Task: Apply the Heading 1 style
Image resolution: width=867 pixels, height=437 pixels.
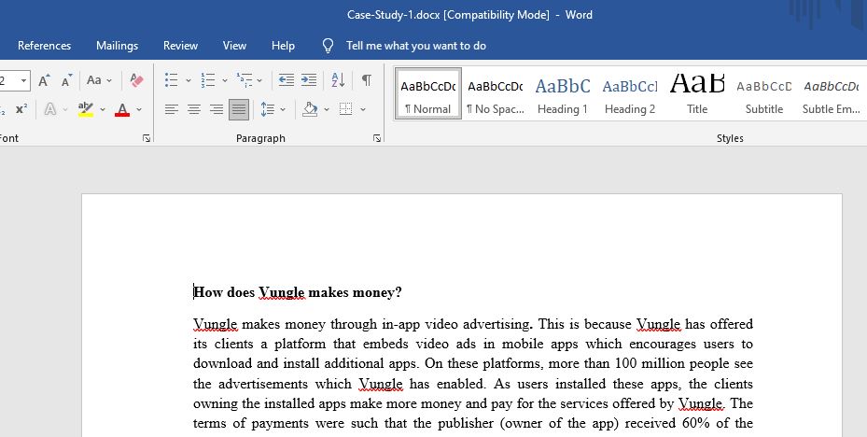Action: pos(563,93)
